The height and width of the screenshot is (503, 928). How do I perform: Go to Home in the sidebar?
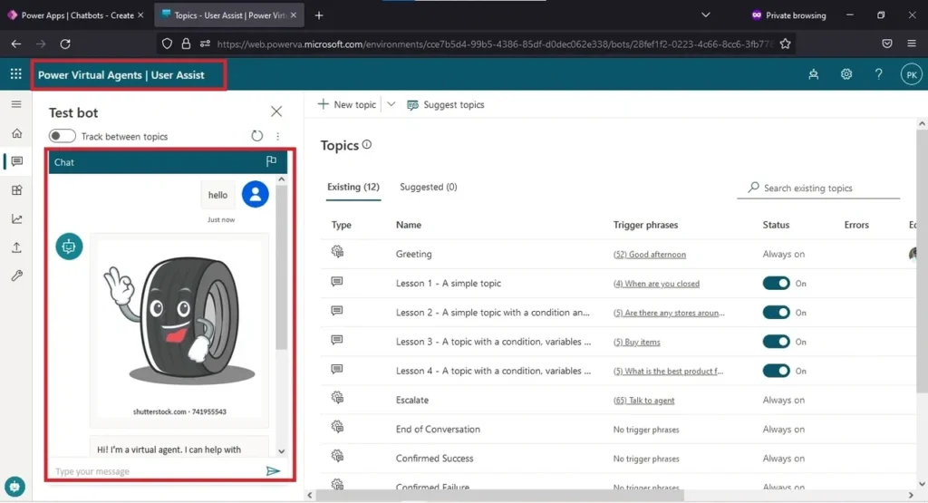click(x=16, y=133)
